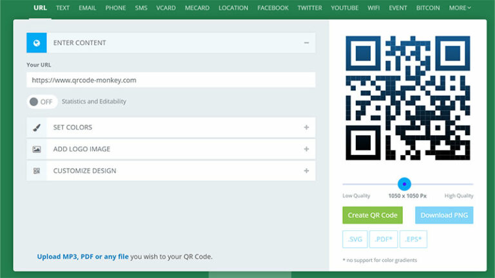The image size is (495, 278).
Task: Open the BITCOIN tab
Action: pos(427,8)
